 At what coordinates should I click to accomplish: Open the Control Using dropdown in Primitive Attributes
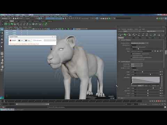coord(137,64)
